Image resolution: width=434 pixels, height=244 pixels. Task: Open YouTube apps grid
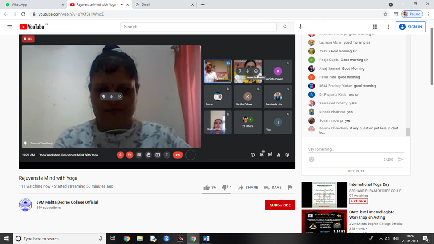(x=375, y=27)
